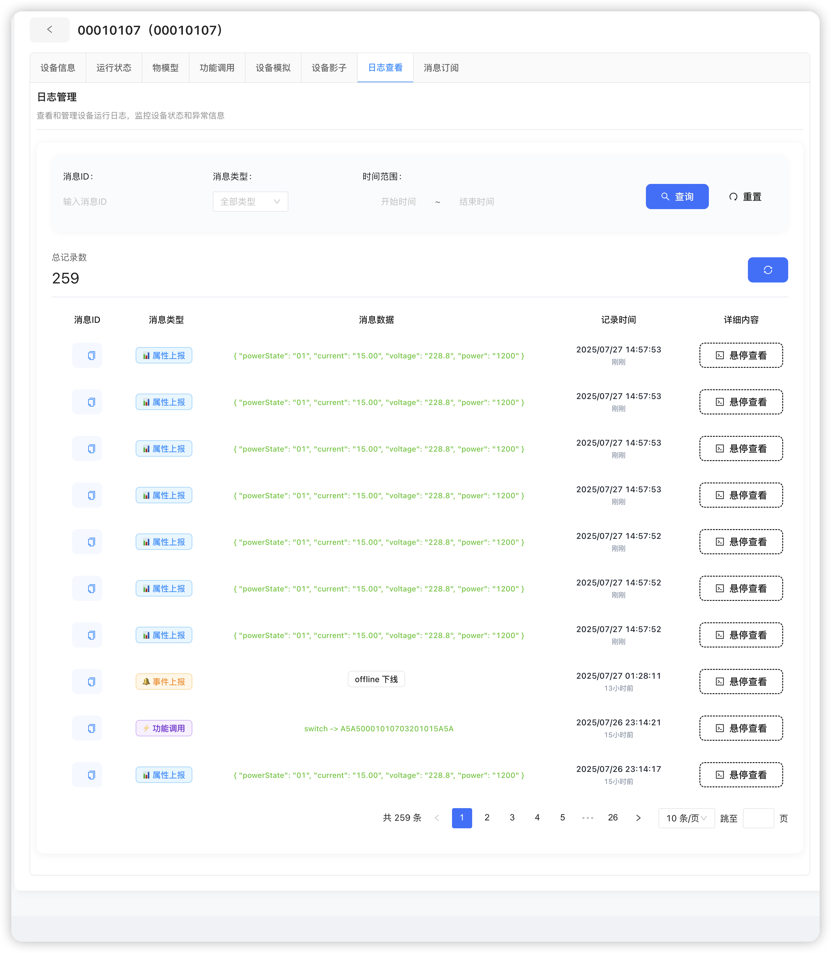This screenshot has width=831, height=953.
Task: Copy the message ID of the first log entry
Action: pos(87,355)
